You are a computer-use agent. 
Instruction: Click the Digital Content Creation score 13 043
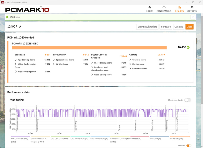123,56
